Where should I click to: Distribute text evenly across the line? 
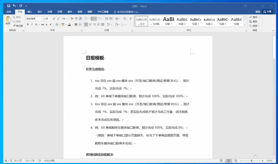(x=103, y=24)
